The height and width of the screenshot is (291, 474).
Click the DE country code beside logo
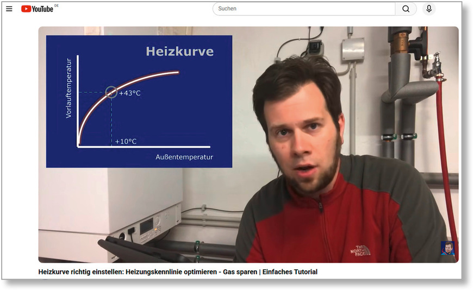57,5
